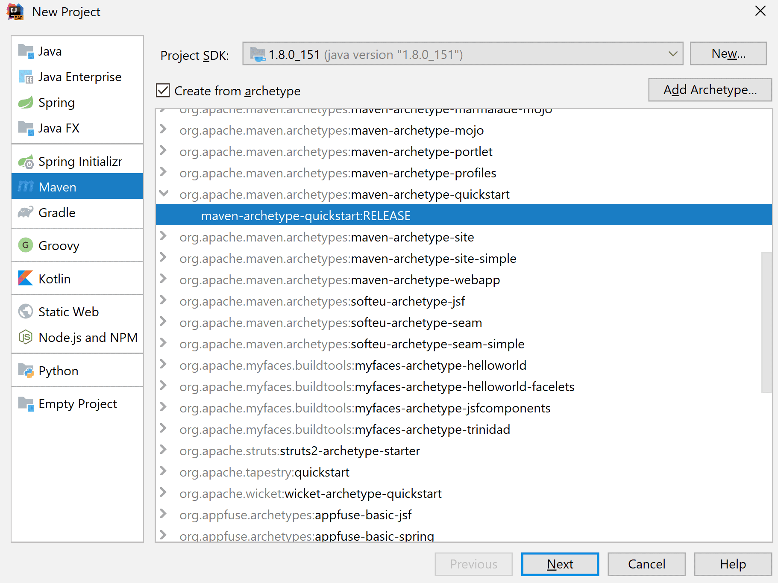
Task: Uncheck Create from archetype checkbox
Action: point(163,91)
